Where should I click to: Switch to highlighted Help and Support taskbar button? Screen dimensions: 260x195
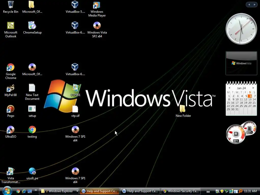[x=100, y=191]
